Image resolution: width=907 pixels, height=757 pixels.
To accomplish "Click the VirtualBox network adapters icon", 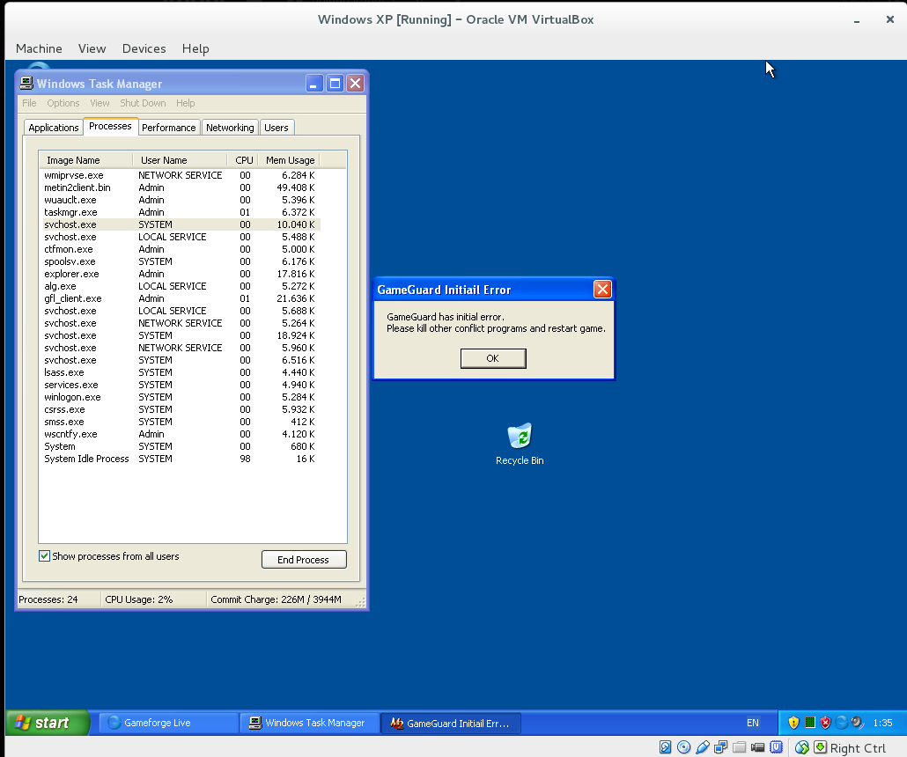I will coord(720,747).
